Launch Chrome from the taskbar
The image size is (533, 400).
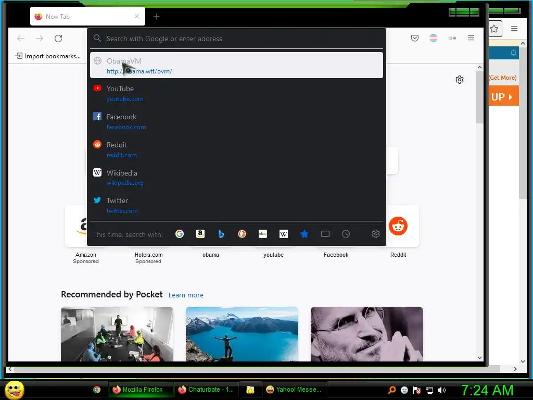(x=97, y=390)
